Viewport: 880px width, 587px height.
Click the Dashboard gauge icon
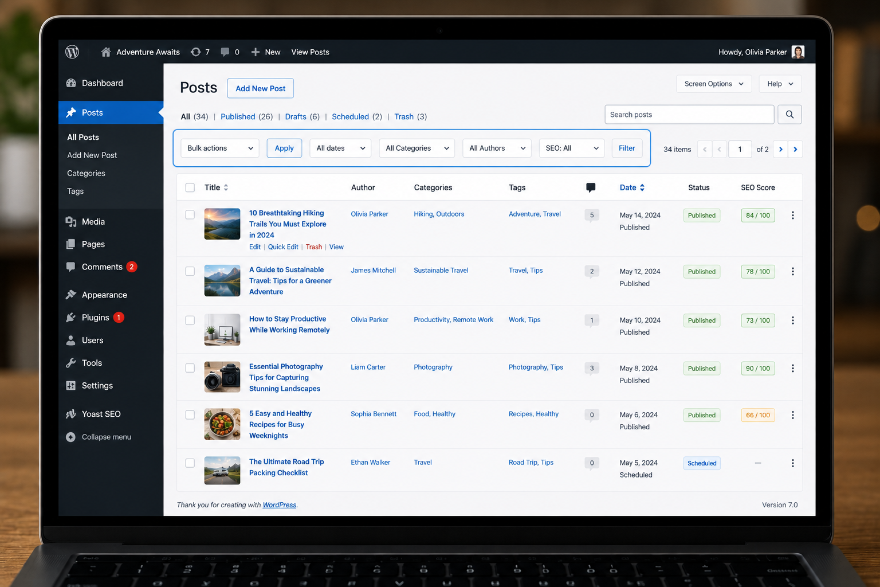(x=71, y=83)
